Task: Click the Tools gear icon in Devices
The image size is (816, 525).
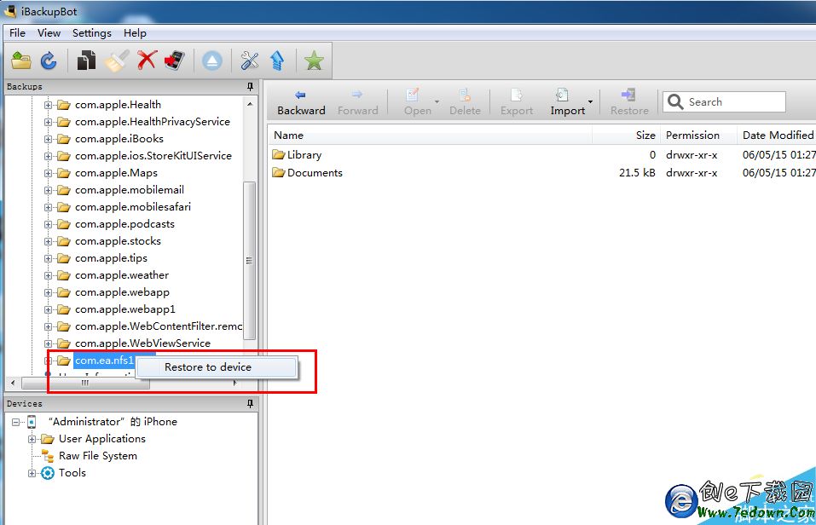Action: 48,474
